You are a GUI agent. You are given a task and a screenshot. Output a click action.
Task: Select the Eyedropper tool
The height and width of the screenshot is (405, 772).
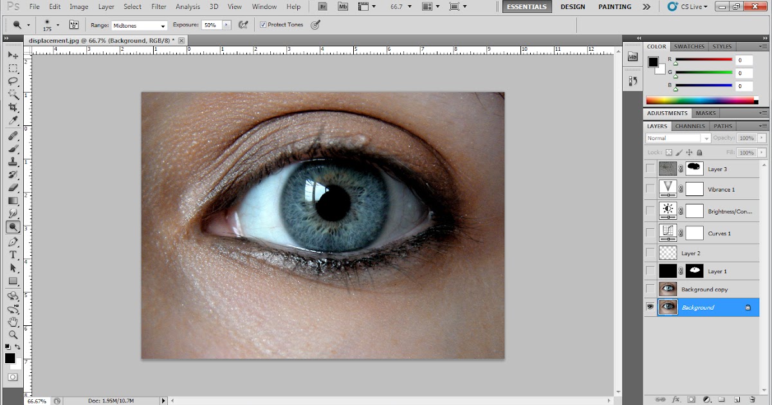coord(12,122)
